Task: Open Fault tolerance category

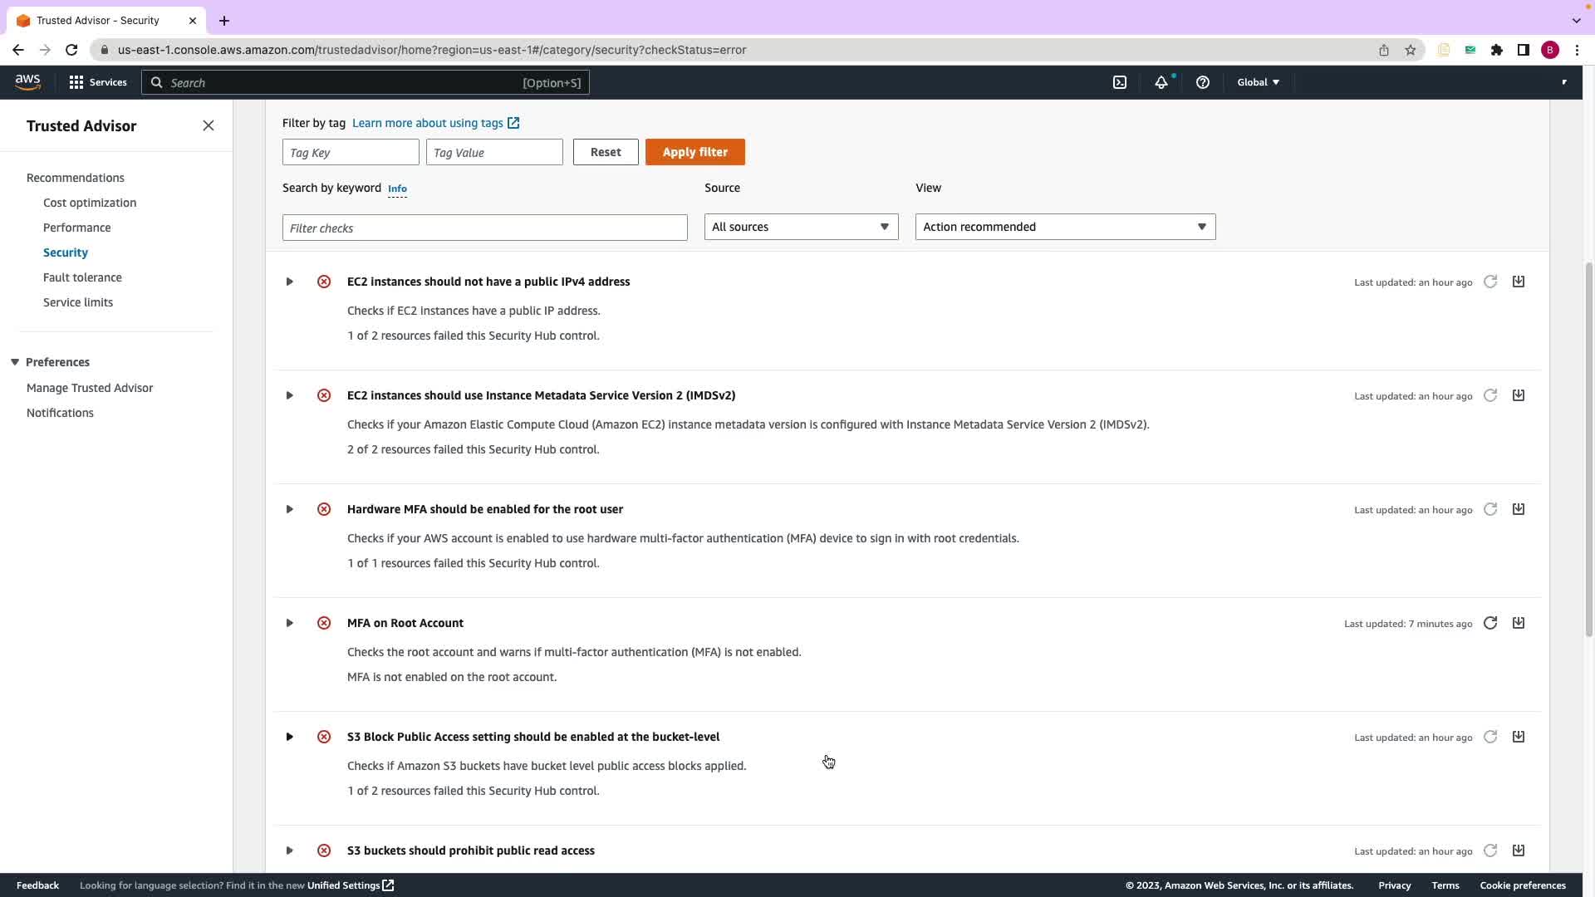Action: pyautogui.click(x=82, y=277)
